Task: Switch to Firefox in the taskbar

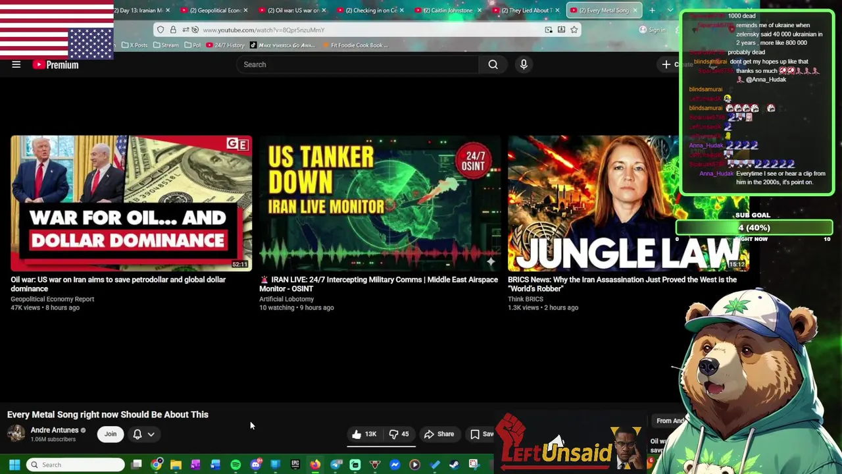Action: 315,465
